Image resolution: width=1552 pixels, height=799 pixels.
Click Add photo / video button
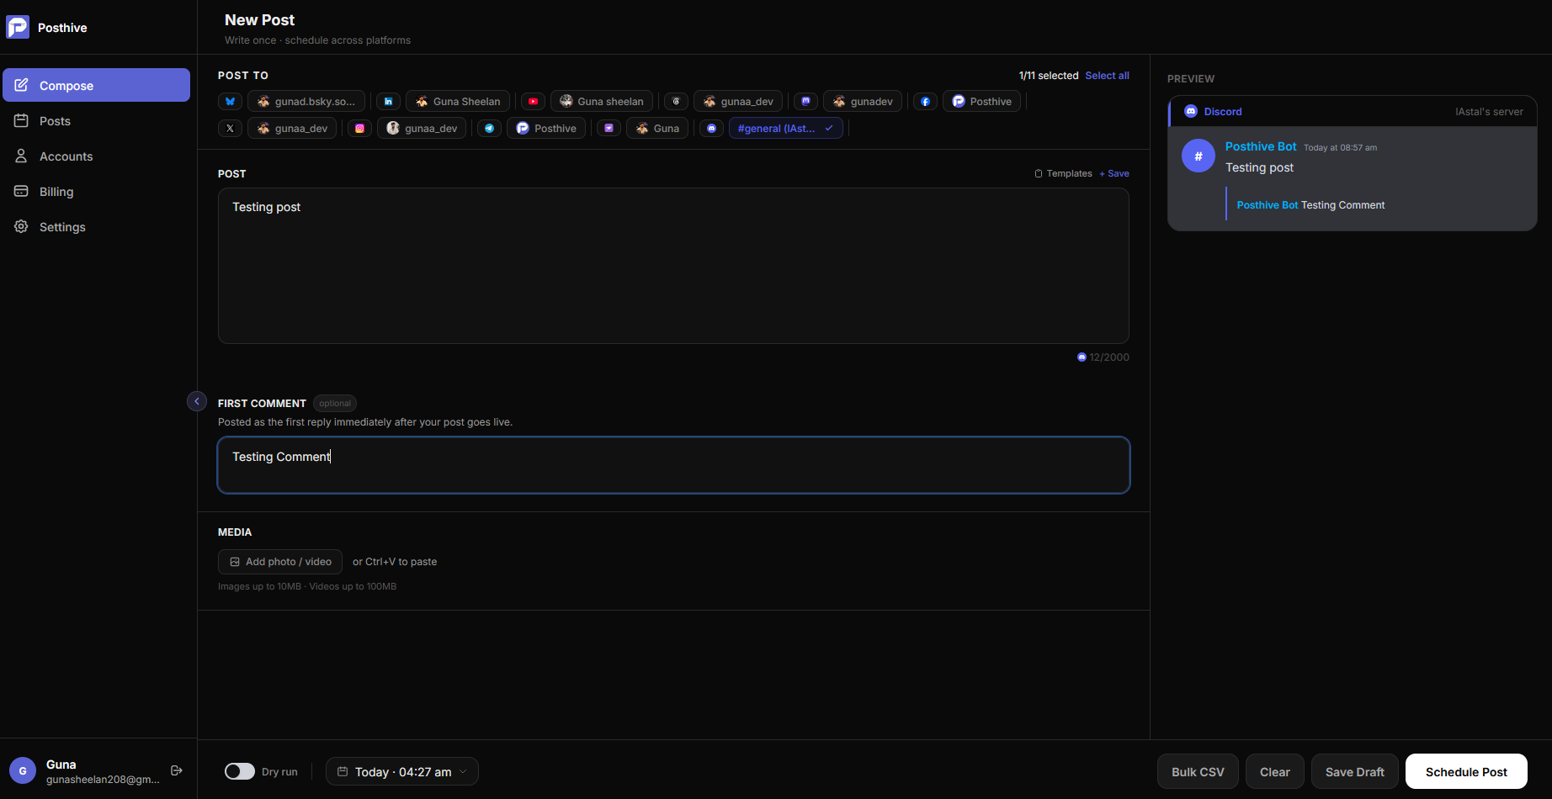click(x=280, y=562)
